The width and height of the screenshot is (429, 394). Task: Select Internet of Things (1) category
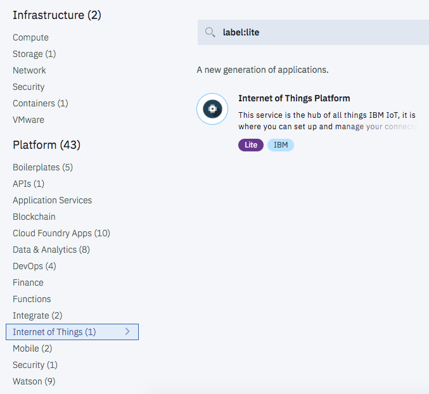(72, 332)
